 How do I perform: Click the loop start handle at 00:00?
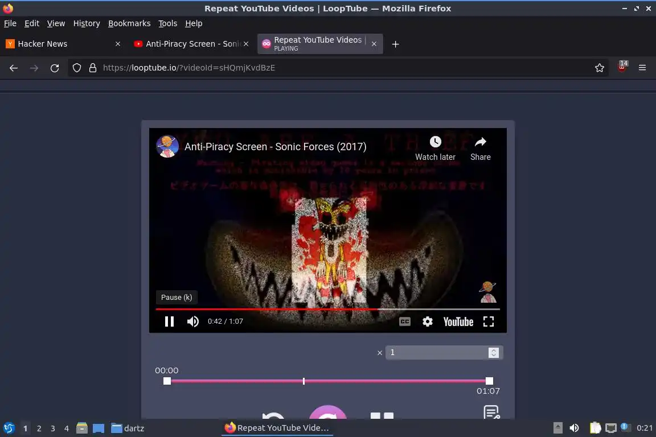coord(167,381)
